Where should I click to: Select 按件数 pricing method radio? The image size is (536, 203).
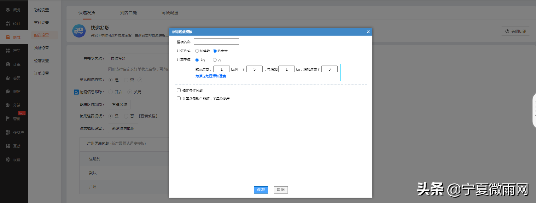point(197,51)
